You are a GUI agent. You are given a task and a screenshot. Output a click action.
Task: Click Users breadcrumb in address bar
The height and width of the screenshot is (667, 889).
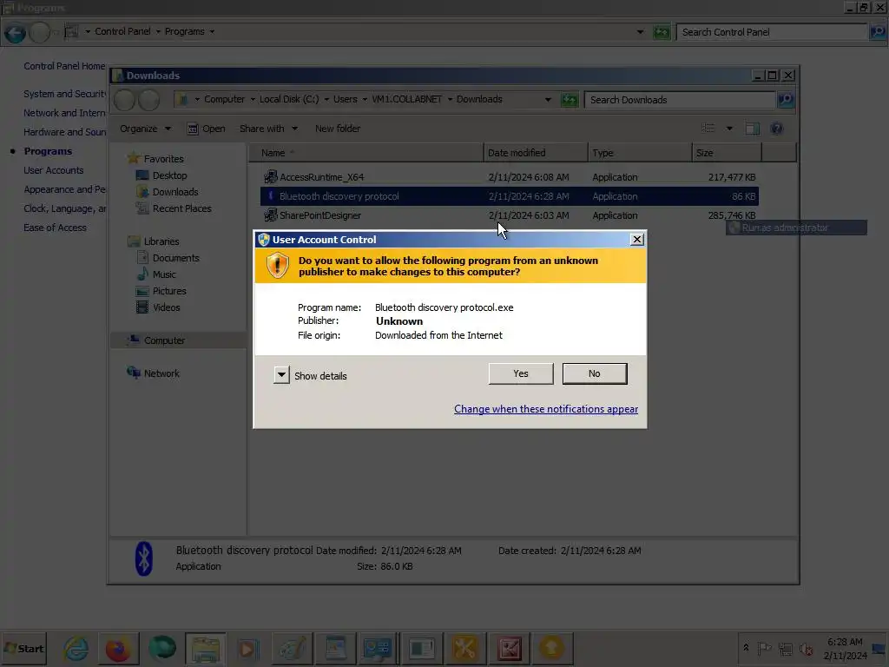coord(345,99)
